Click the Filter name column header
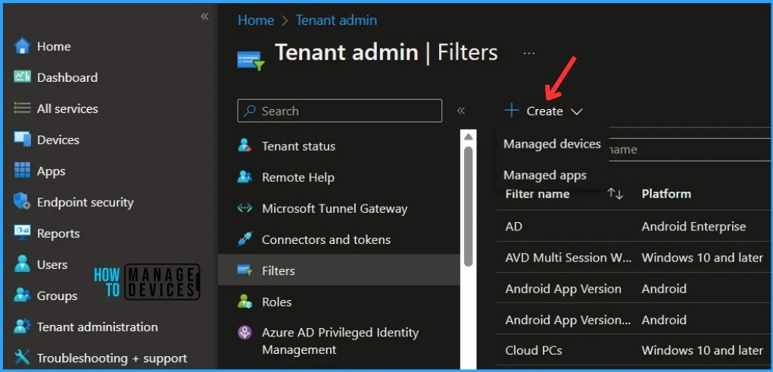 [538, 194]
